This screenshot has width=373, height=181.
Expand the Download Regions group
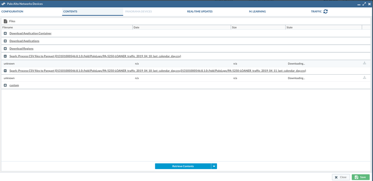[5, 49]
